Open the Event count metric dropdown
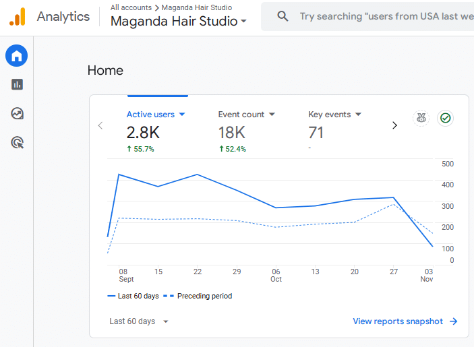474x347 pixels. (x=247, y=115)
